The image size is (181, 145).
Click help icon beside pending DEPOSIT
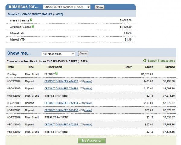56,73
